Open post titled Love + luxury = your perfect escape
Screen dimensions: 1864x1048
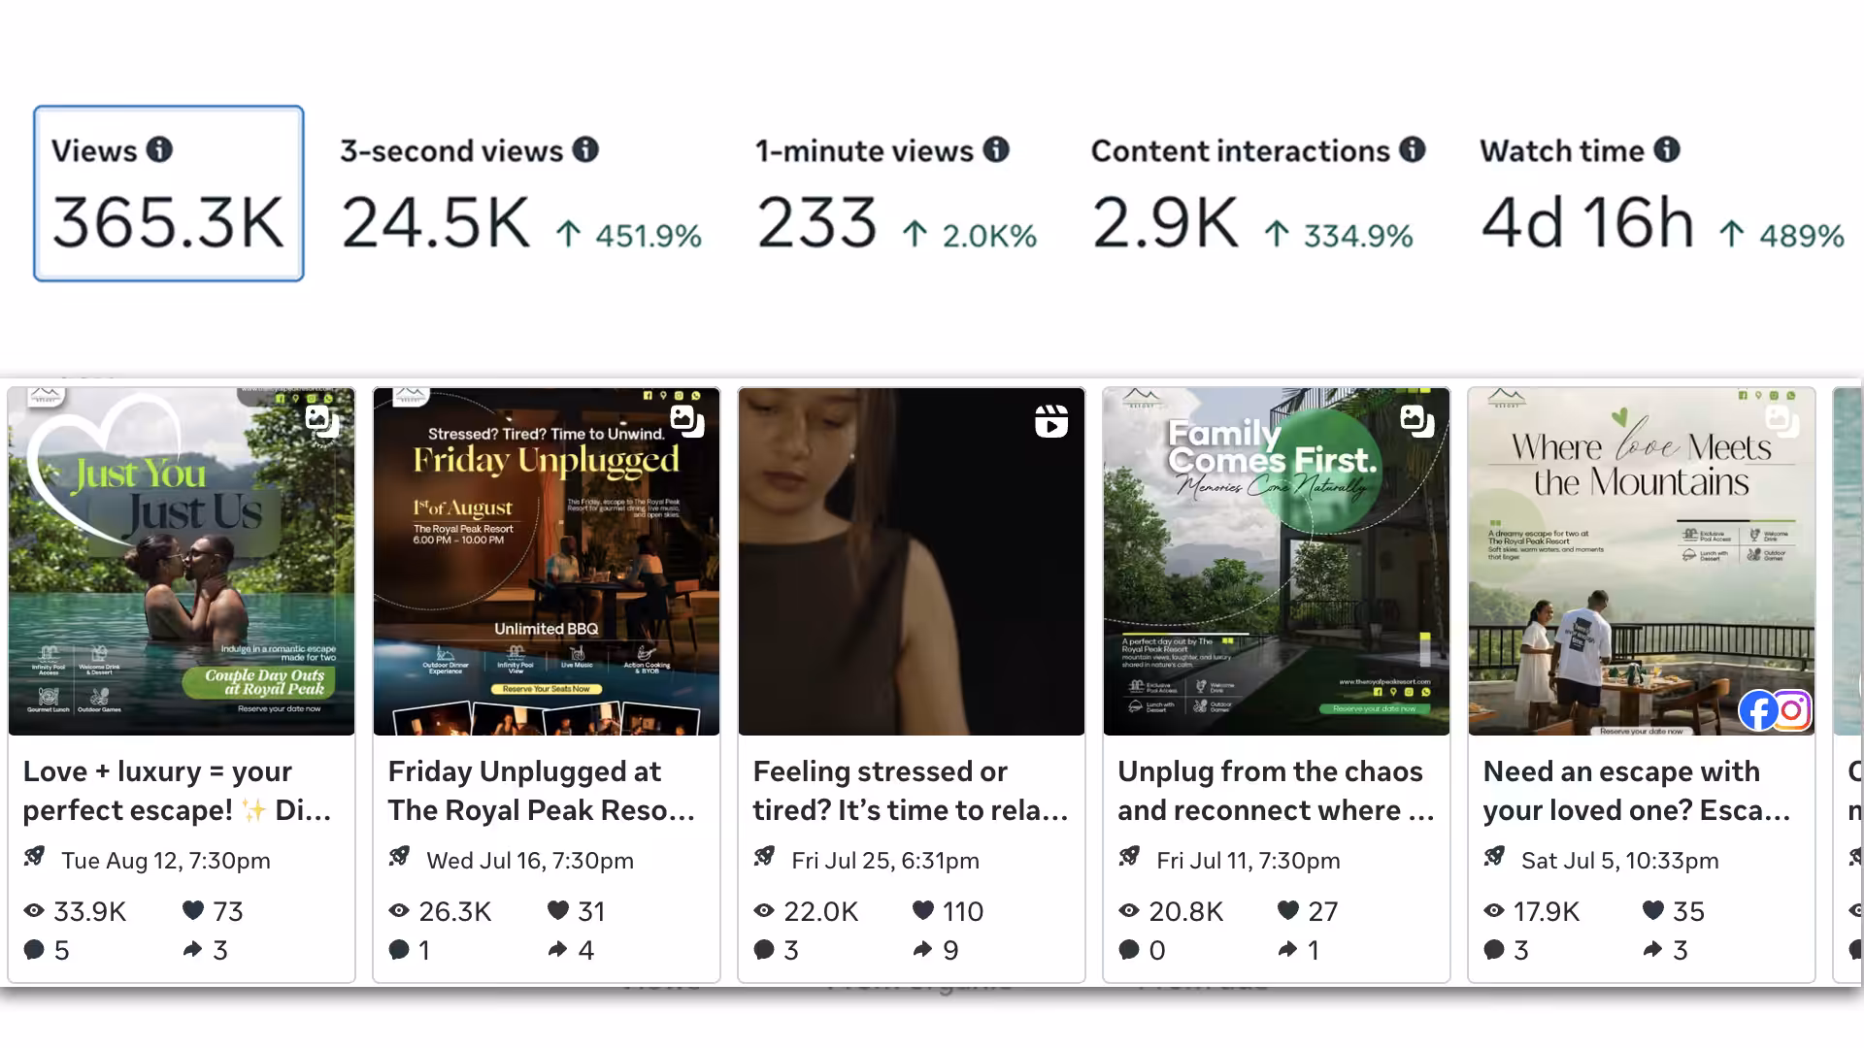click(x=178, y=791)
